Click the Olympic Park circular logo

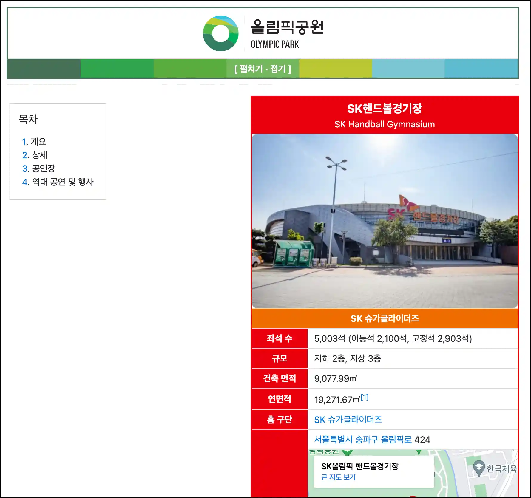tap(221, 33)
